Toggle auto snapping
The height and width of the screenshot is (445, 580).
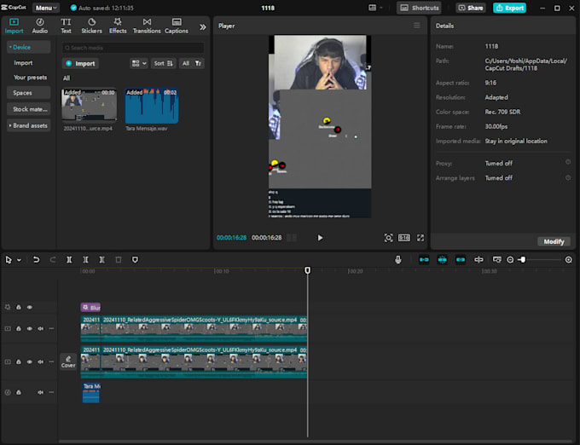pos(443,260)
